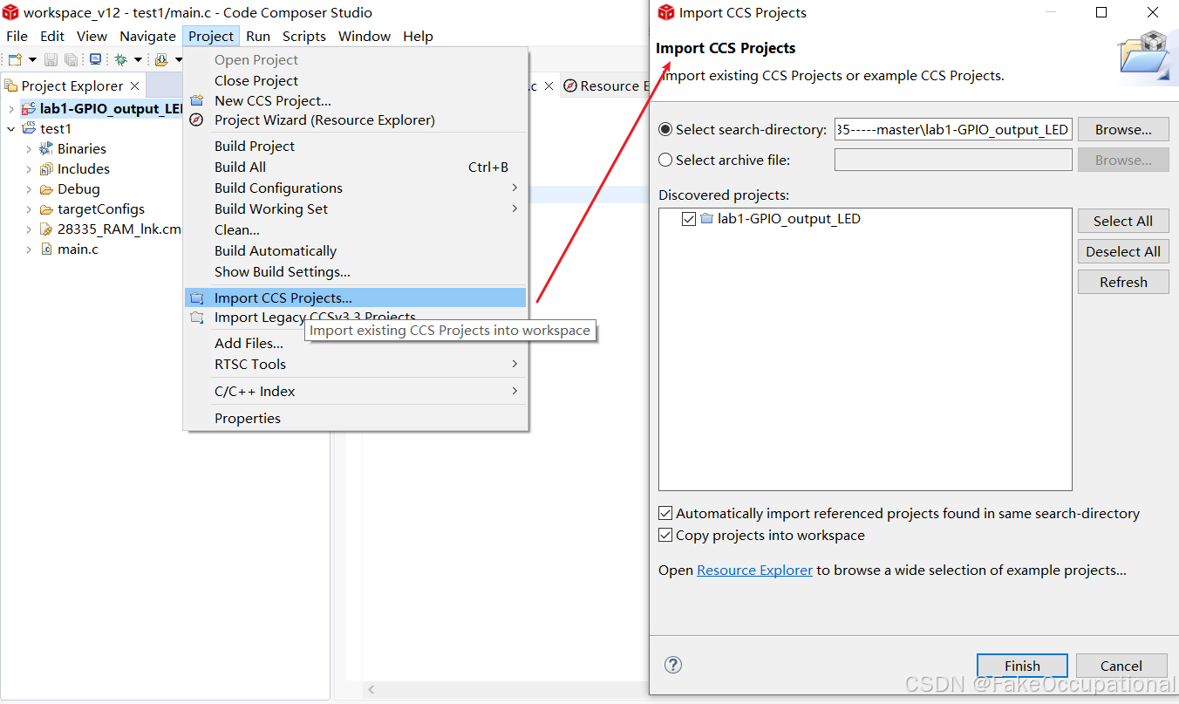Open the Help menu
The image size is (1179, 704).
click(418, 36)
